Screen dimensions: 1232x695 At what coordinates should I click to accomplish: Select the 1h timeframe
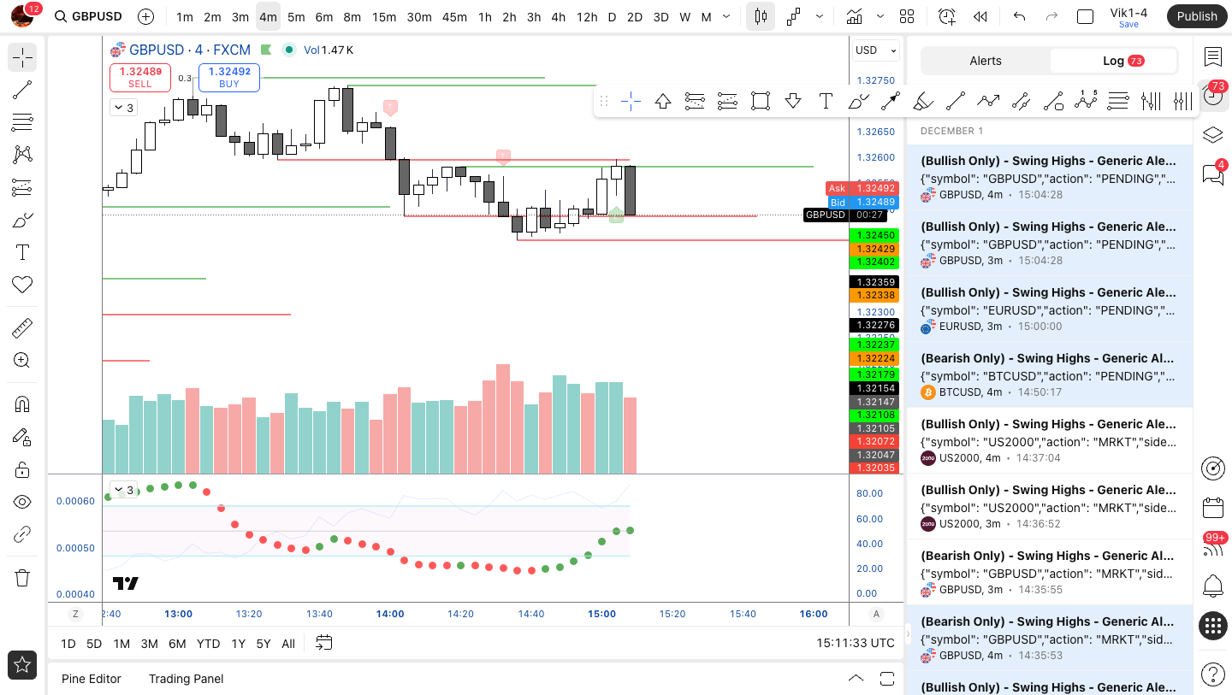pos(485,16)
